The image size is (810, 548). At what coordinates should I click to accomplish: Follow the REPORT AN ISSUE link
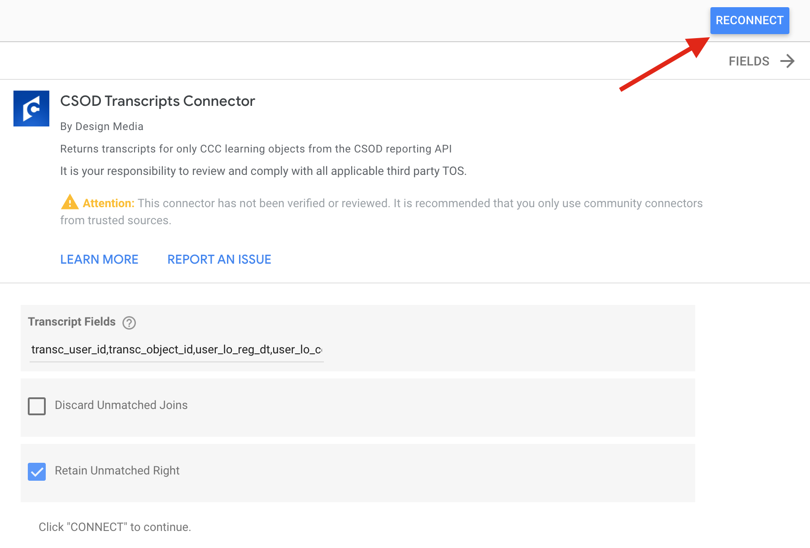(219, 259)
